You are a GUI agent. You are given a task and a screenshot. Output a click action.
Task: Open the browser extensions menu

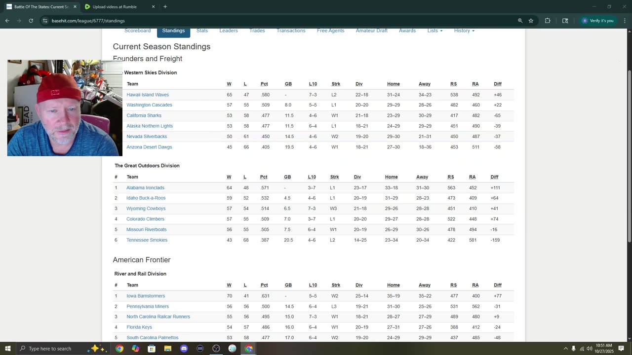pos(548,21)
